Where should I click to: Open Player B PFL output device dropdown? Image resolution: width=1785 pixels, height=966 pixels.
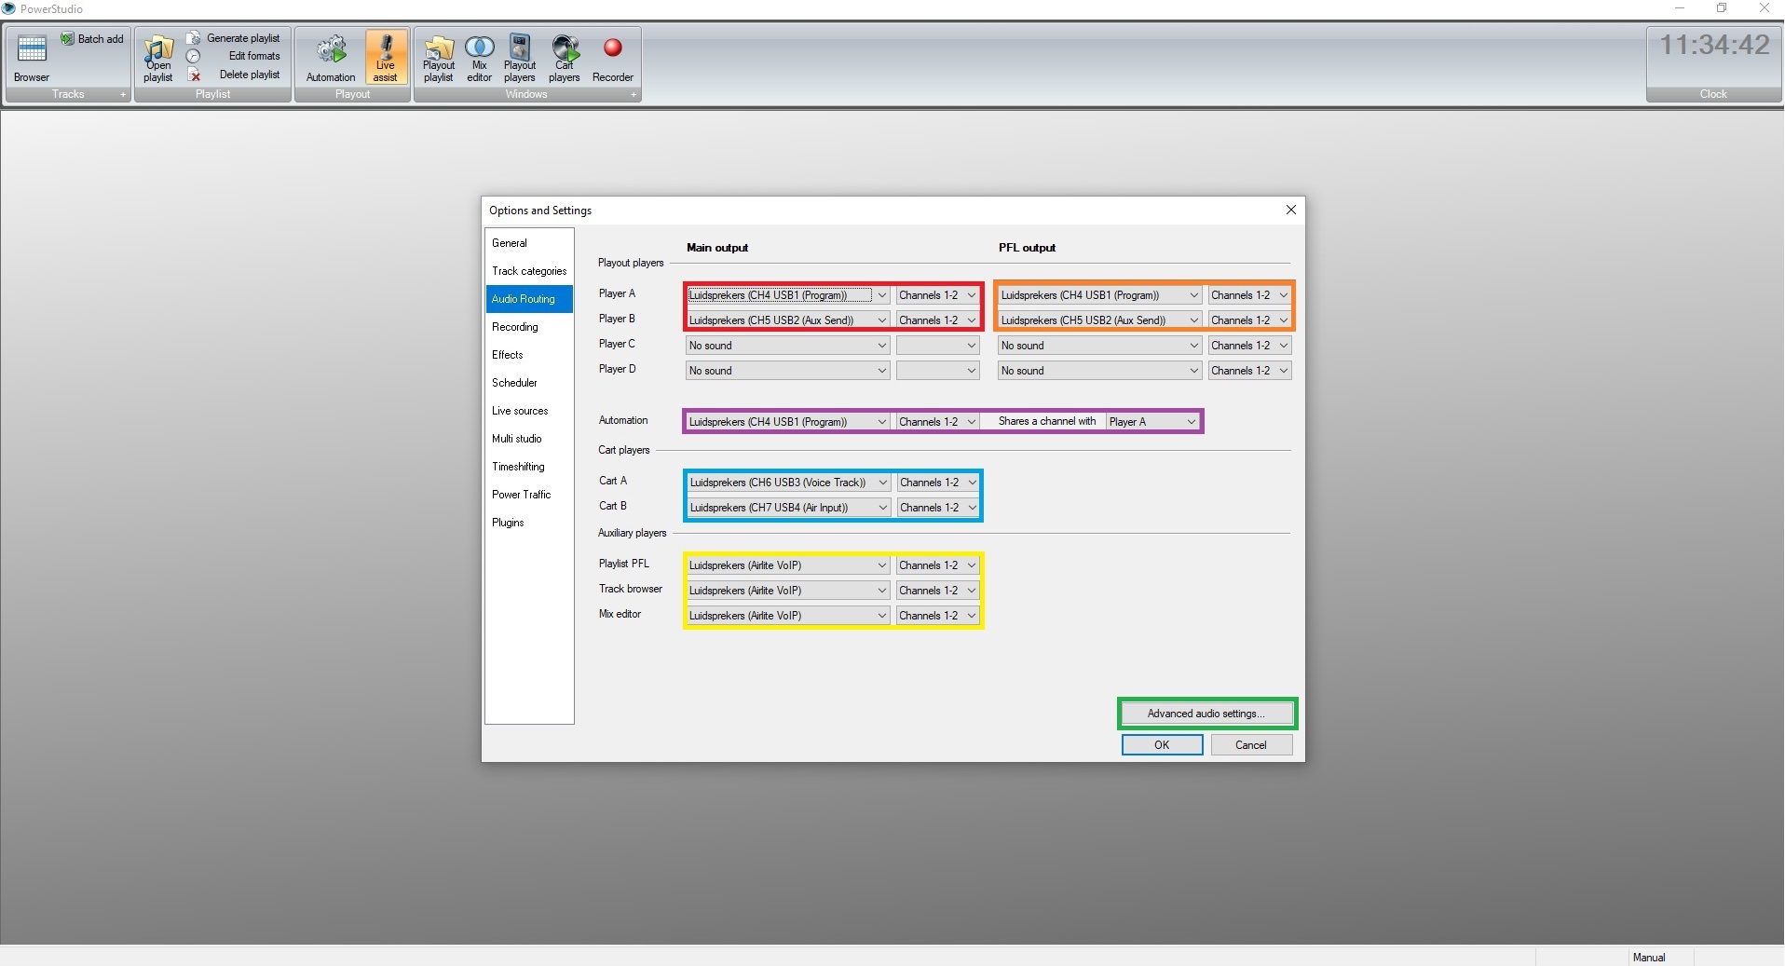tap(1193, 320)
